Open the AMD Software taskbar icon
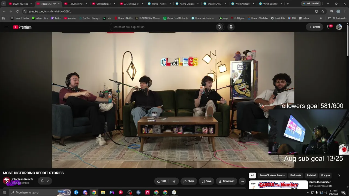The image size is (349, 196). pyautogui.click(x=148, y=192)
